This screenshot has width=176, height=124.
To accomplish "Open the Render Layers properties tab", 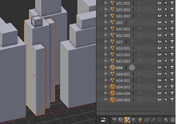I will (121, 120).
